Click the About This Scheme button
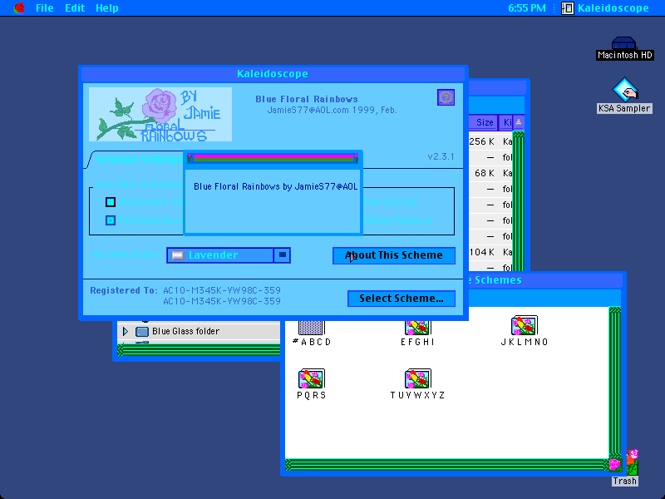 pyautogui.click(x=393, y=255)
